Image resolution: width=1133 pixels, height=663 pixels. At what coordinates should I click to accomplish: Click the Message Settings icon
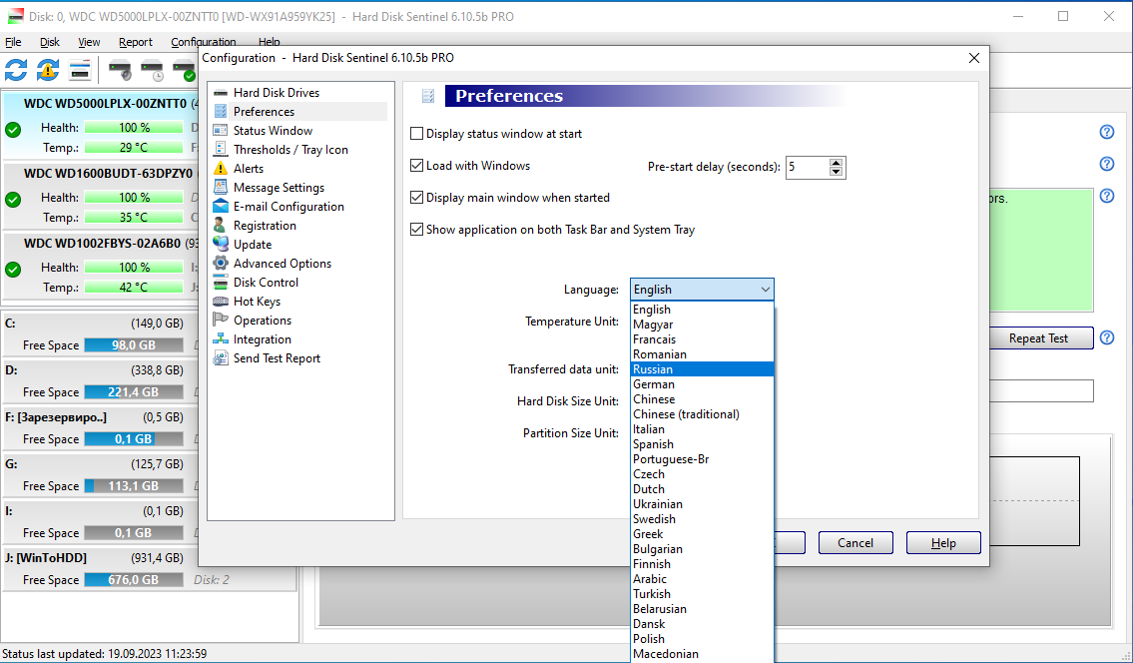pos(221,188)
